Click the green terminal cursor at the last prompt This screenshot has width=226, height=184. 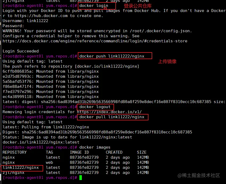point(80,178)
